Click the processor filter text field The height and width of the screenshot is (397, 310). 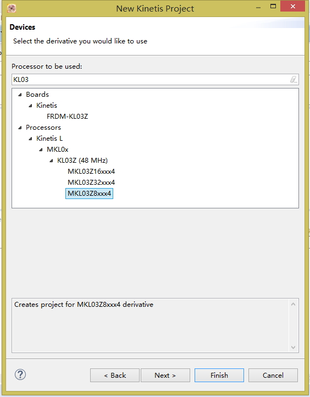(x=155, y=80)
